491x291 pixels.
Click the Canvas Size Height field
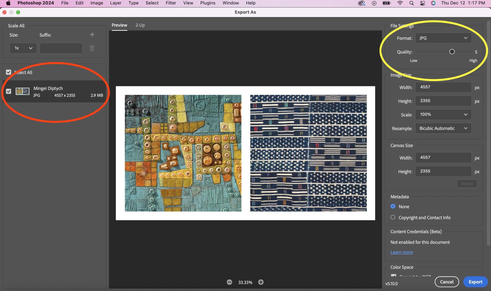click(443, 171)
